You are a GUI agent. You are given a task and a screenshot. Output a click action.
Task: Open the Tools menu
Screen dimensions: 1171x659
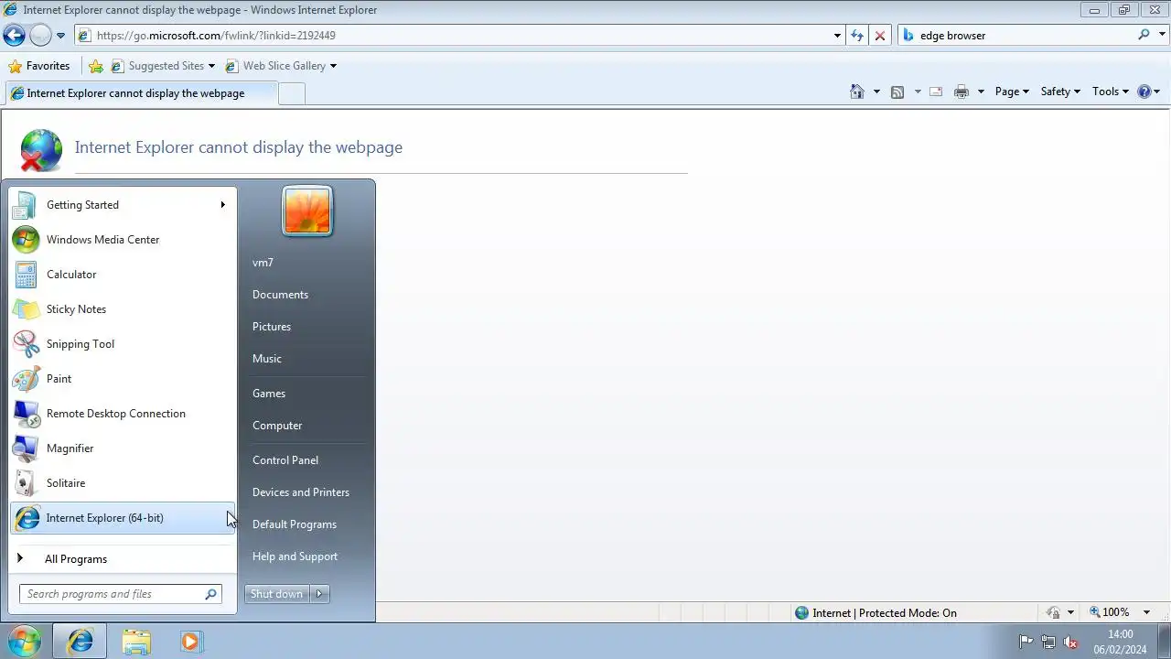1111,92
